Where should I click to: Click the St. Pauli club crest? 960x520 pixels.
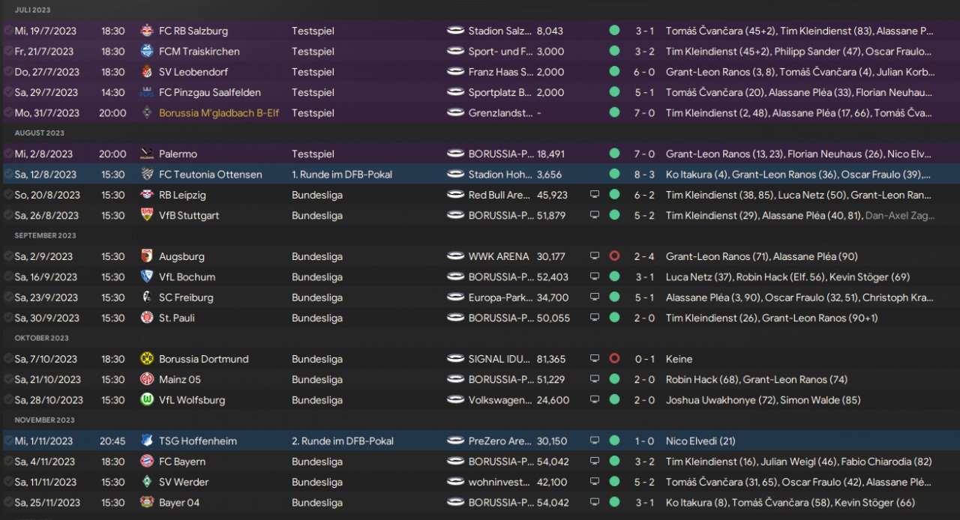click(147, 318)
